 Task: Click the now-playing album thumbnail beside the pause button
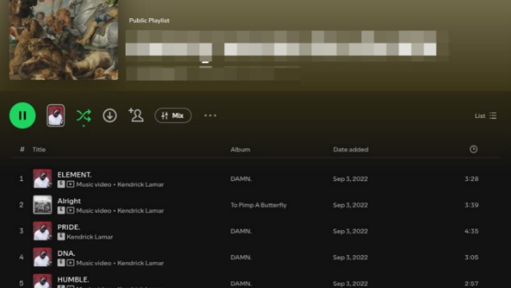[x=56, y=115]
